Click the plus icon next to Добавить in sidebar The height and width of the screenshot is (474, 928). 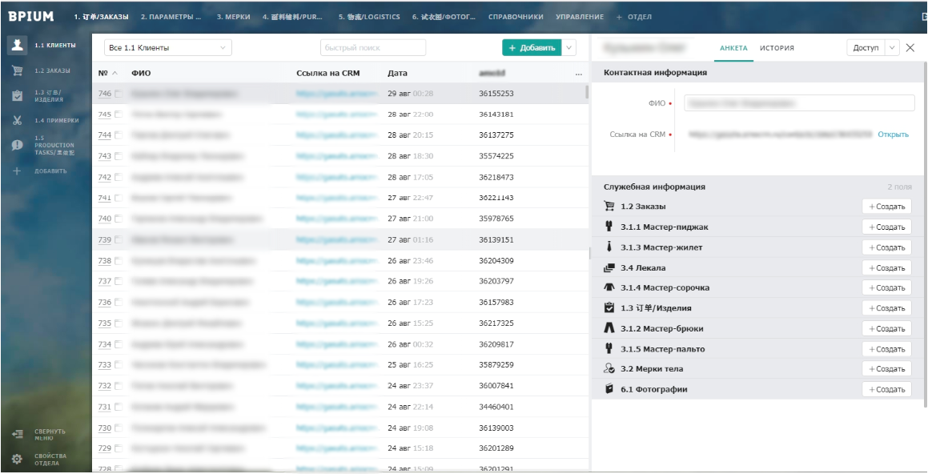[17, 171]
